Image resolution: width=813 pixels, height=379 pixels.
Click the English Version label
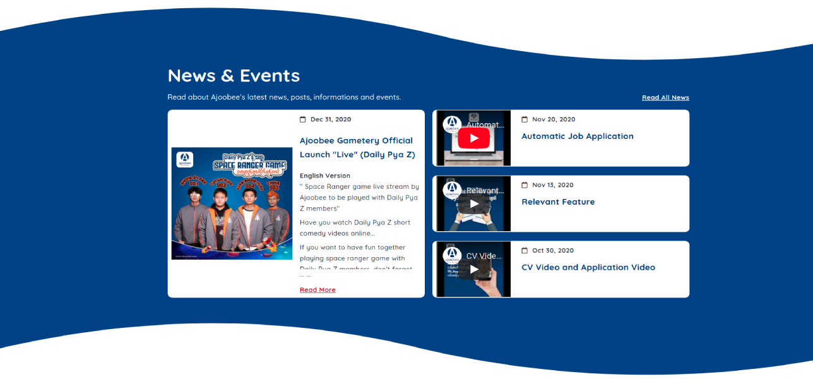325,176
